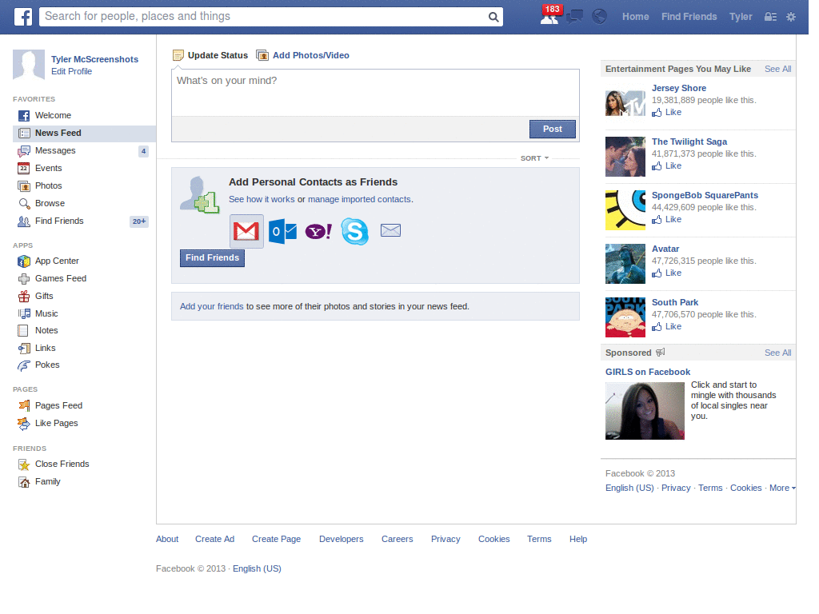The image size is (819, 614).
Task: Open friend requests icon with 183 badge
Action: (549, 16)
